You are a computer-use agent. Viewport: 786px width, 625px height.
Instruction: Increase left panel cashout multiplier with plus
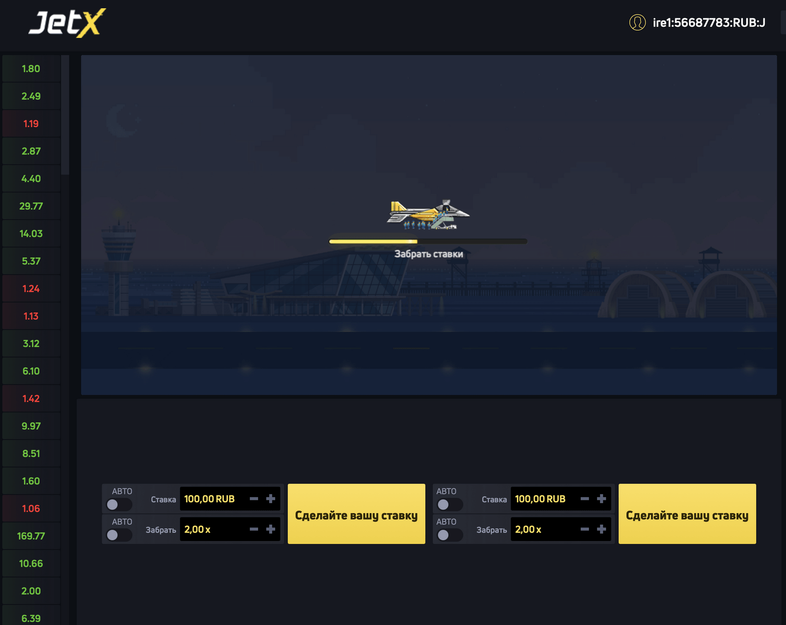click(x=271, y=529)
